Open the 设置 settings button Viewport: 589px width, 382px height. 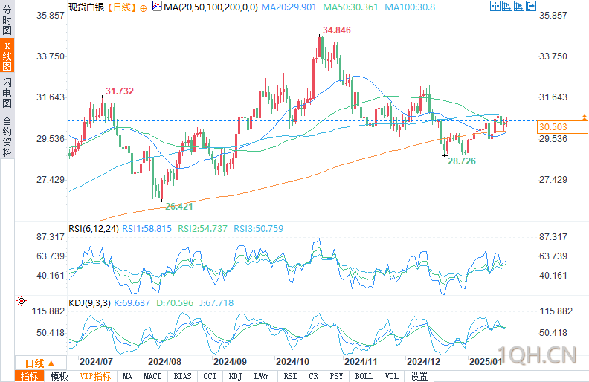click(419, 376)
